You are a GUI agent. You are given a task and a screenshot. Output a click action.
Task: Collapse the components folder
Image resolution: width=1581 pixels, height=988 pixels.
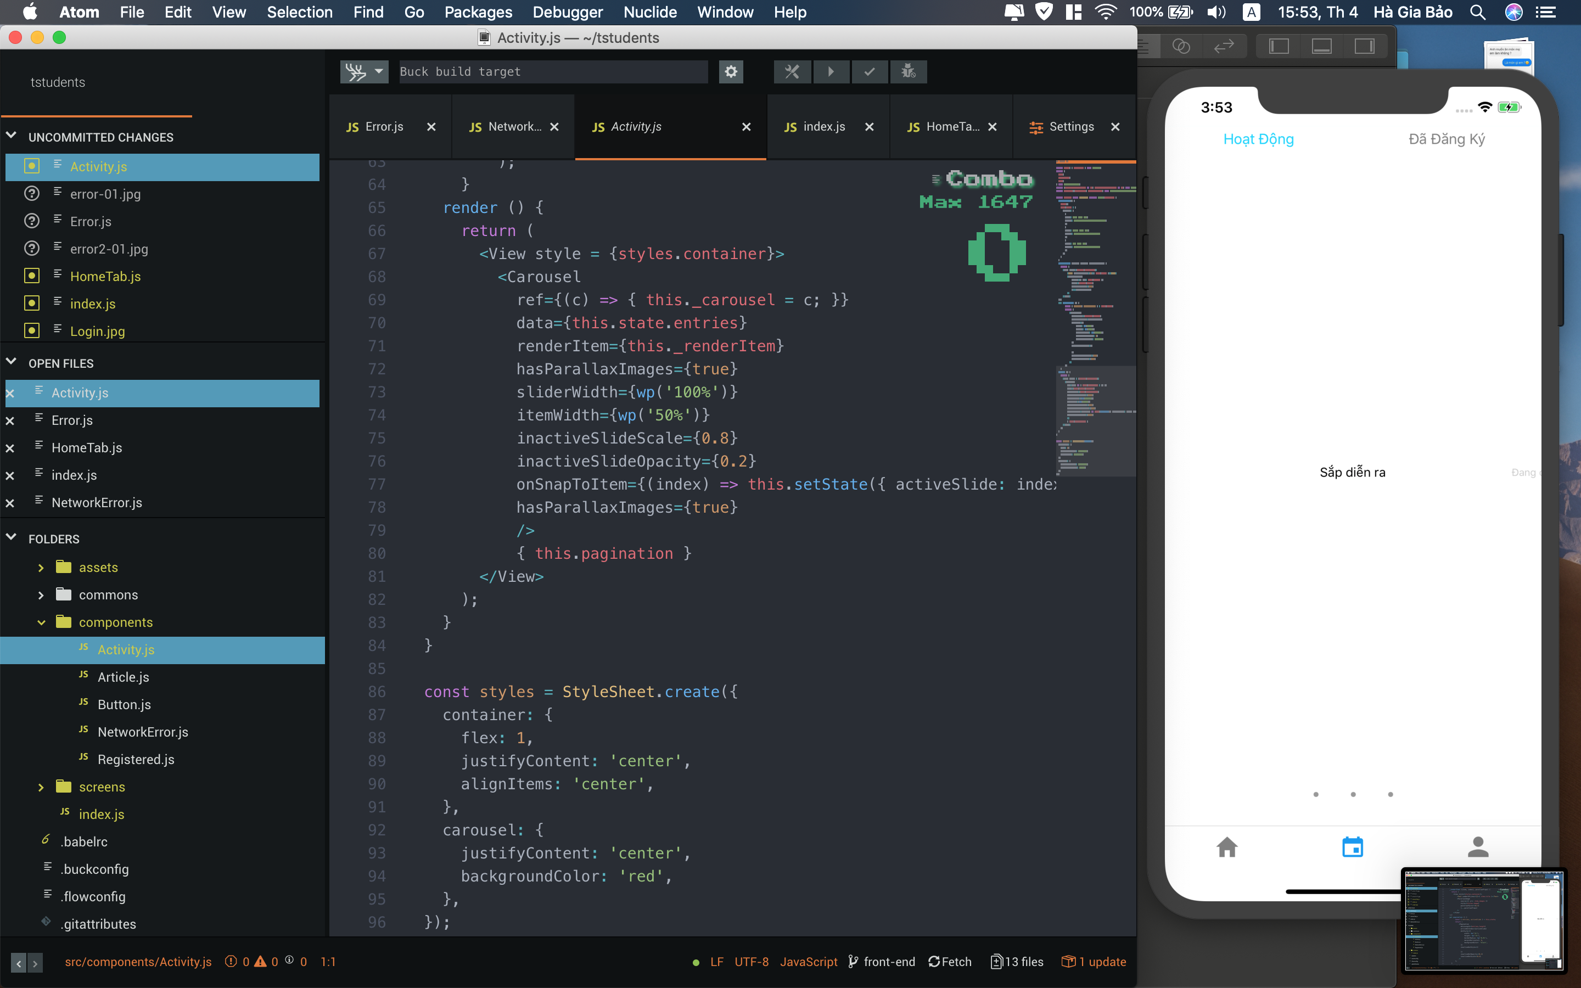point(41,623)
